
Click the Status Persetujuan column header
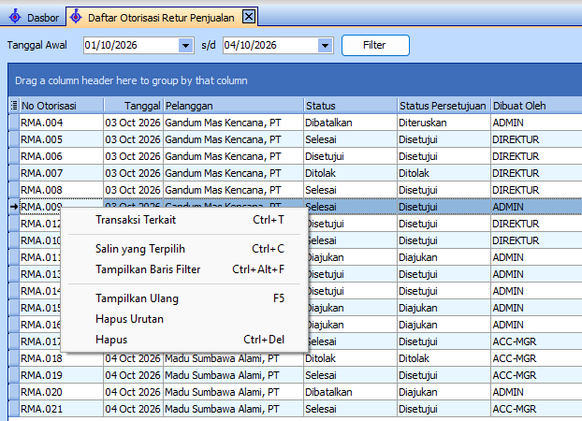pos(444,106)
